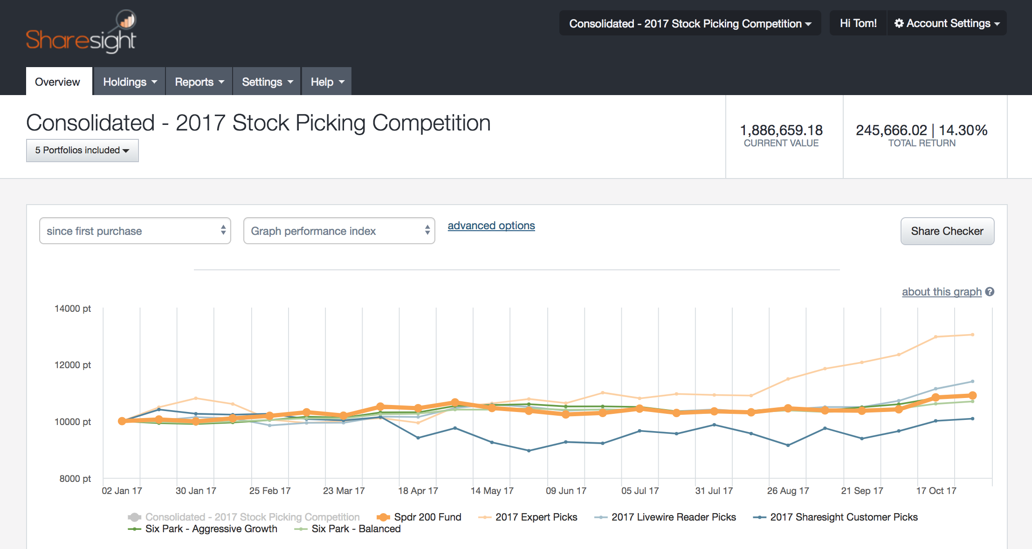Click the gear icon in Account Settings
The image size is (1032, 549).
tap(900, 23)
